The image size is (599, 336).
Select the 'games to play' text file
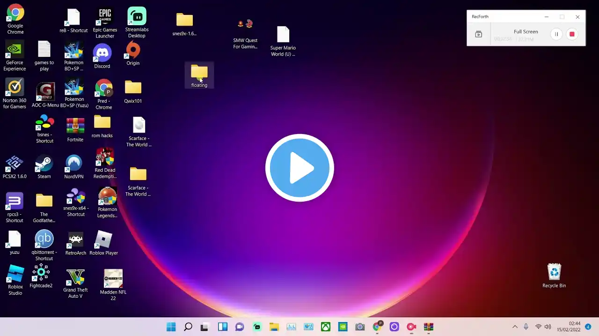tap(44, 56)
